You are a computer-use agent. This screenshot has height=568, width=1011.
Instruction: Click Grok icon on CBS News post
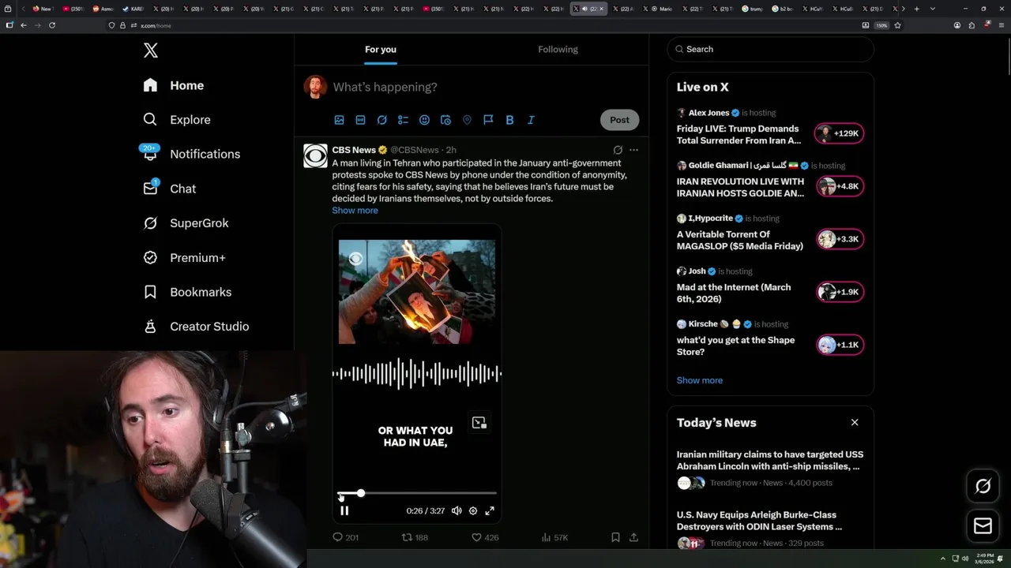tap(618, 150)
